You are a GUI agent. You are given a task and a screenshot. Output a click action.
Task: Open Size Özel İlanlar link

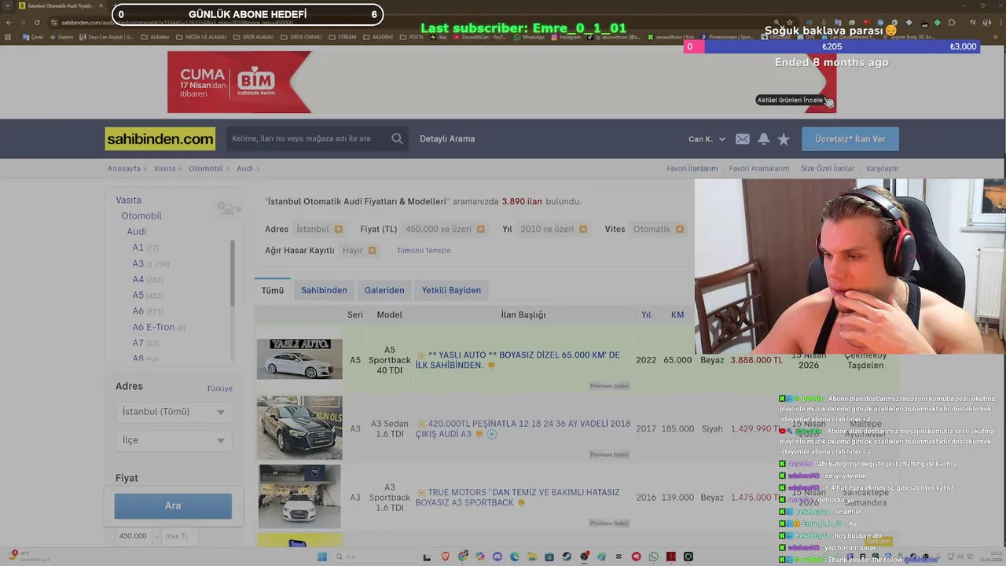click(x=828, y=168)
